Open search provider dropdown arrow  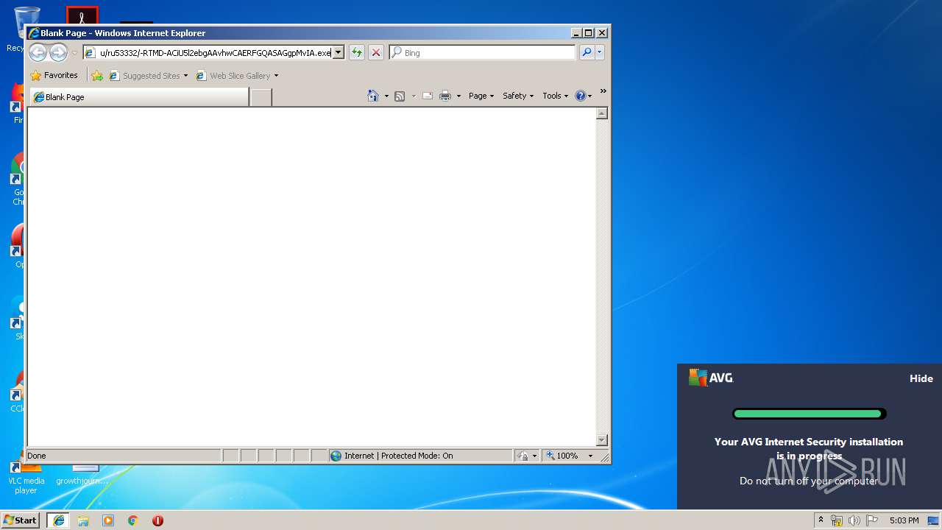(x=600, y=52)
